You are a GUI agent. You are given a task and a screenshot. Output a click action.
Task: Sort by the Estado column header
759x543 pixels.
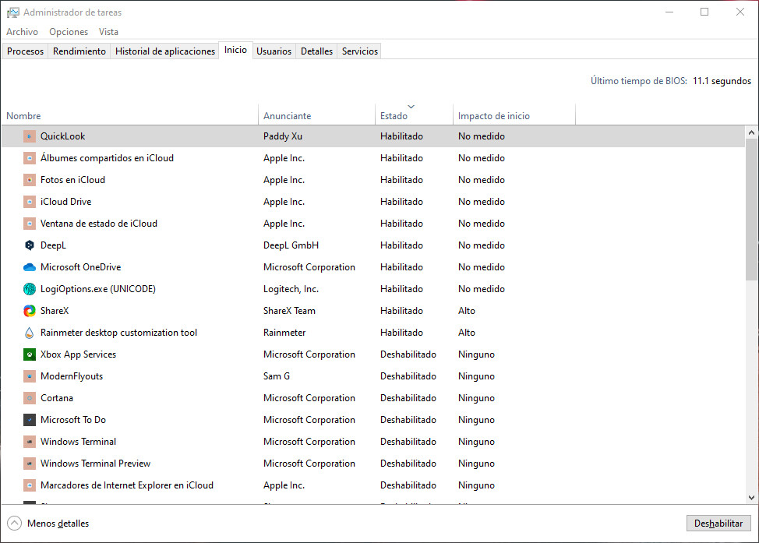coord(414,115)
